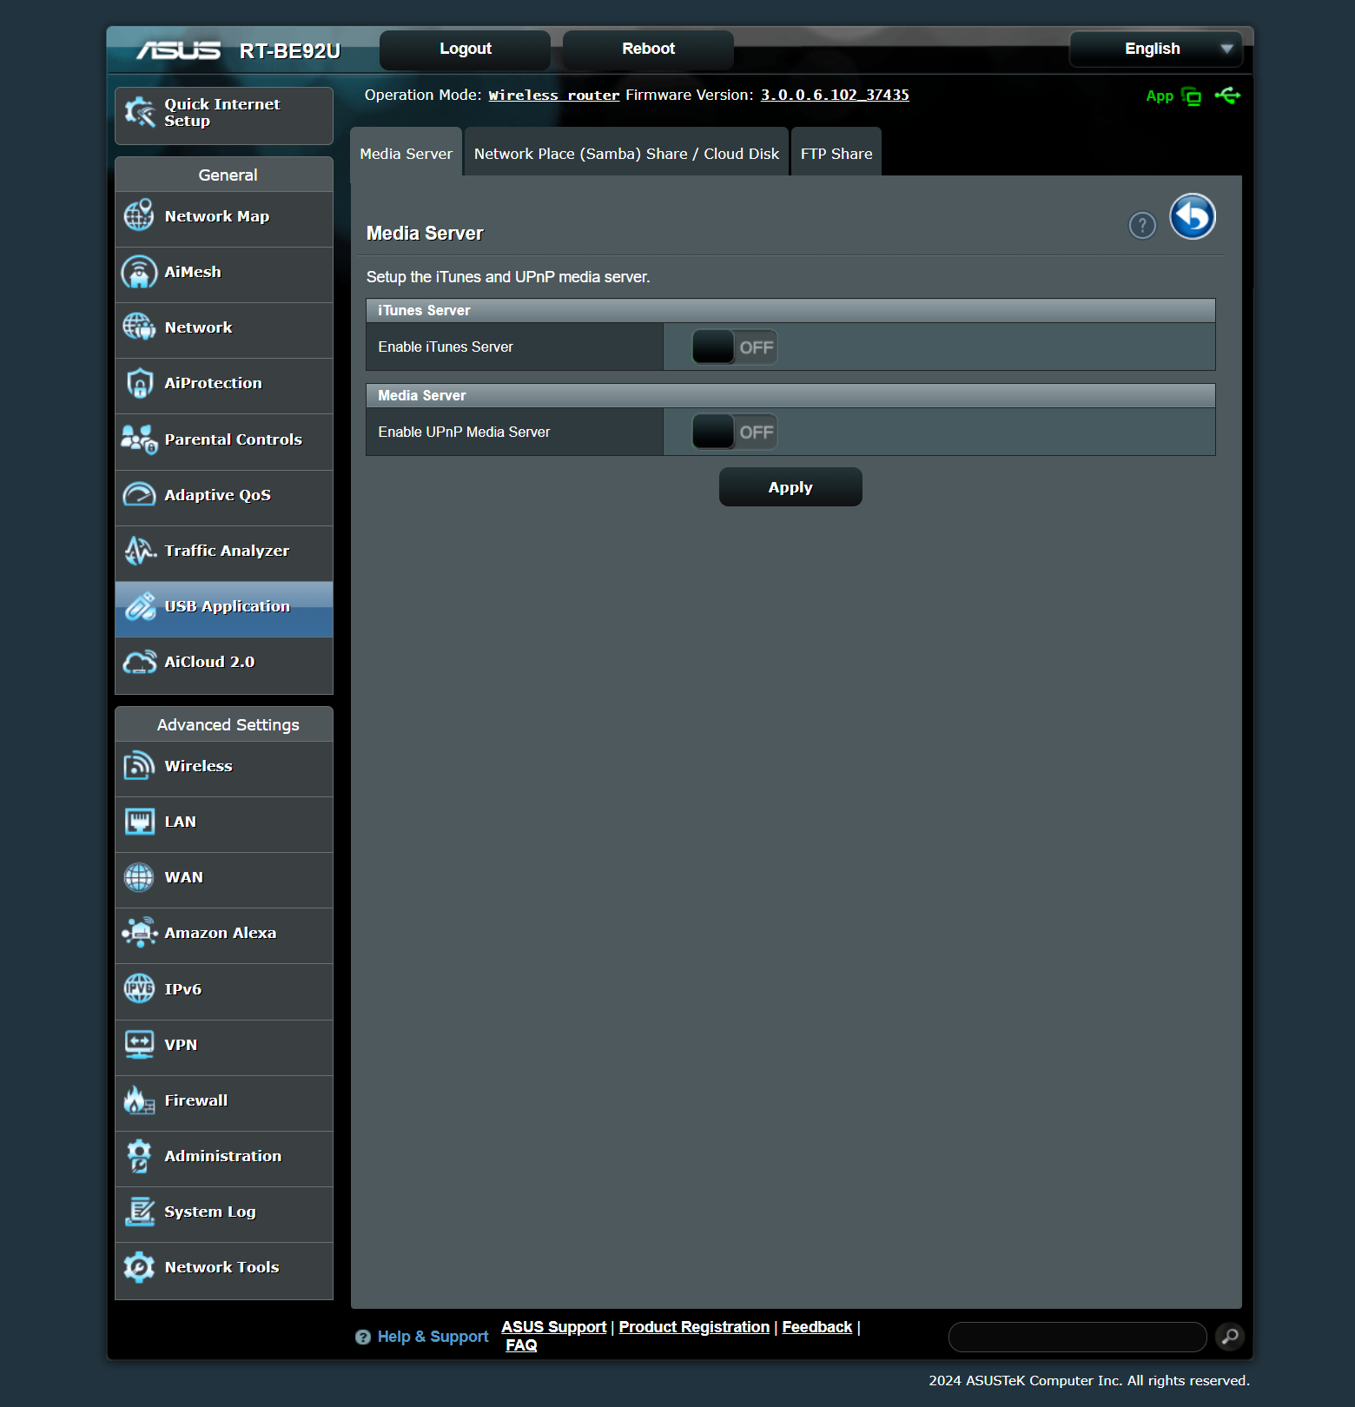1355x1407 pixels.
Task: Click the Network Map globe icon
Action: point(139,215)
